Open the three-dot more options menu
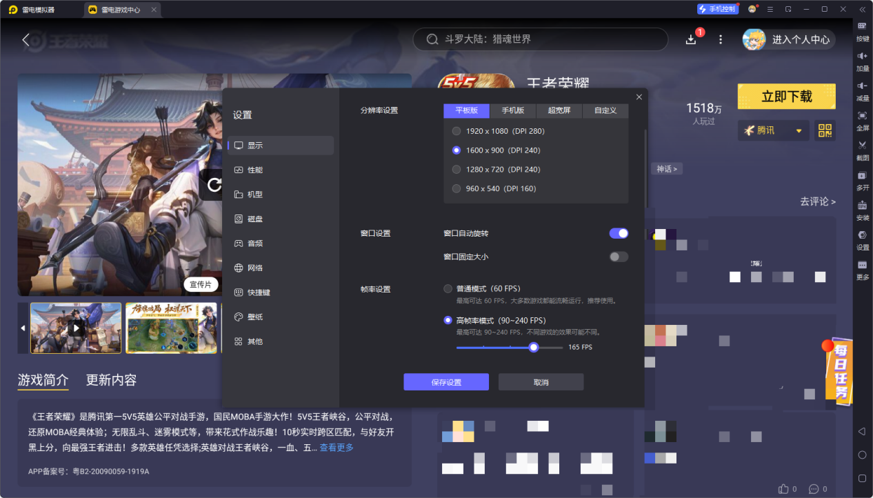The image size is (873, 498). pos(721,39)
